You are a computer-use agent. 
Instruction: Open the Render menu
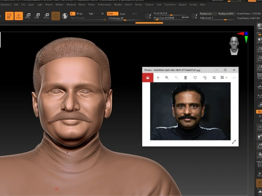point(118,5)
